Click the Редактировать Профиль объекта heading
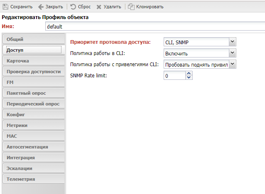This screenshot has height=194, width=265. pos(45,17)
